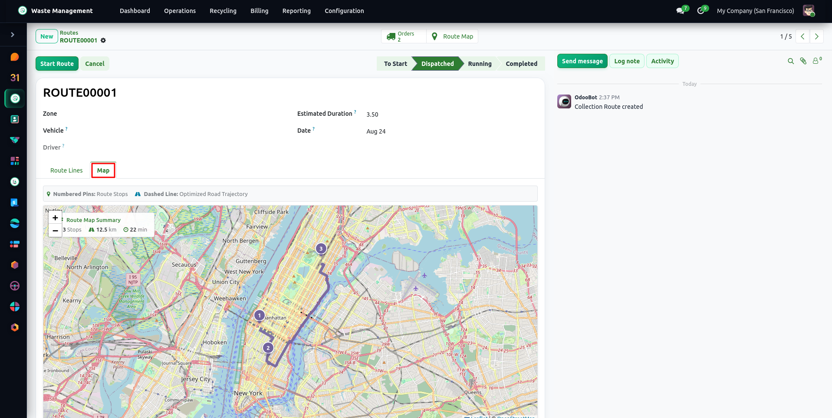This screenshot has height=418, width=832.
Task: Open conversations via chat bubble icon
Action: pos(681,11)
